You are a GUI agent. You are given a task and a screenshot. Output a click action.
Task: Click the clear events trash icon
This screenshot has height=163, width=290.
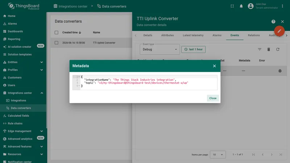pos(269,49)
